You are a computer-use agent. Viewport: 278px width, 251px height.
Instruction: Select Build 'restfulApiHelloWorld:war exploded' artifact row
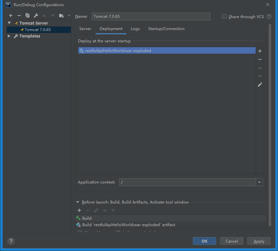pos(171,225)
